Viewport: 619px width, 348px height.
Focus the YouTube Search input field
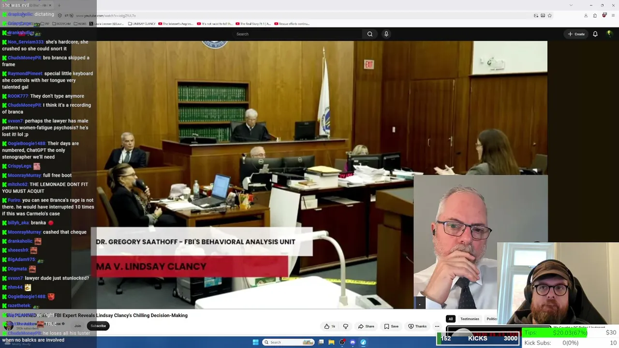(x=297, y=34)
